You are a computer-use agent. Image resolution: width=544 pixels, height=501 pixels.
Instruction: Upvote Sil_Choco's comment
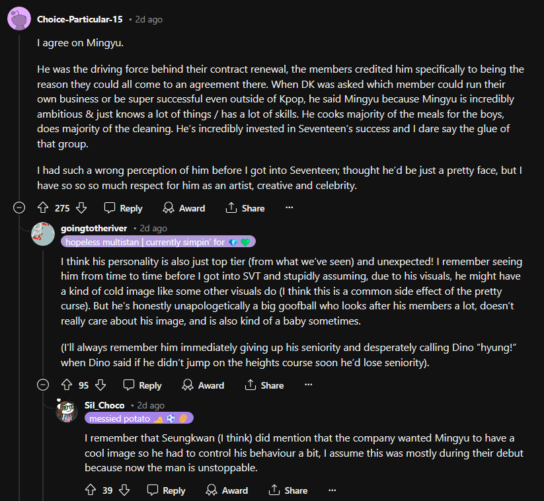[91, 490]
